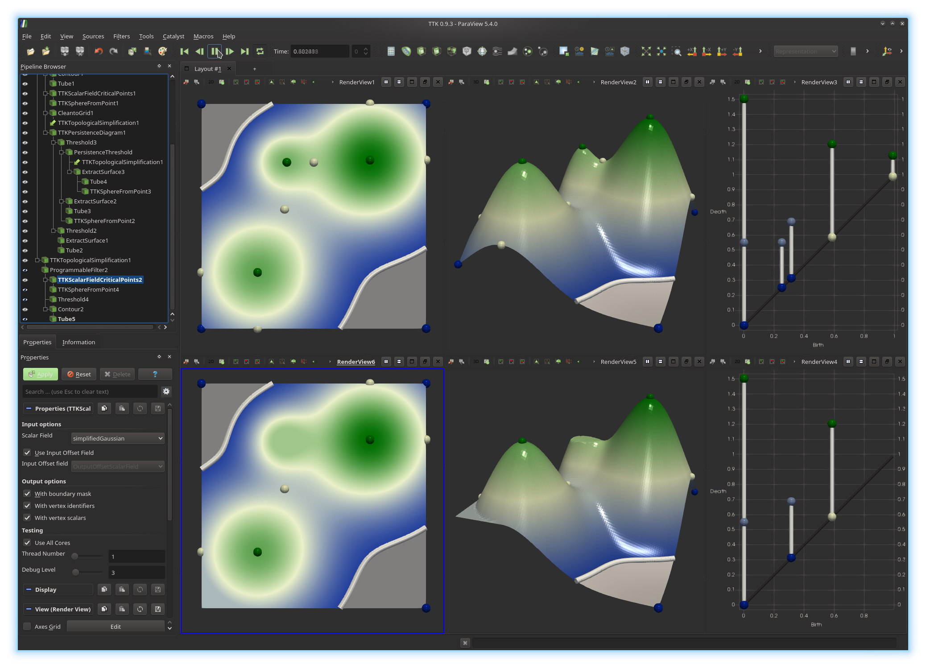Viewport: 926px width, 668px height.
Task: Hide Tube4 using its eye icon
Action: (25, 182)
